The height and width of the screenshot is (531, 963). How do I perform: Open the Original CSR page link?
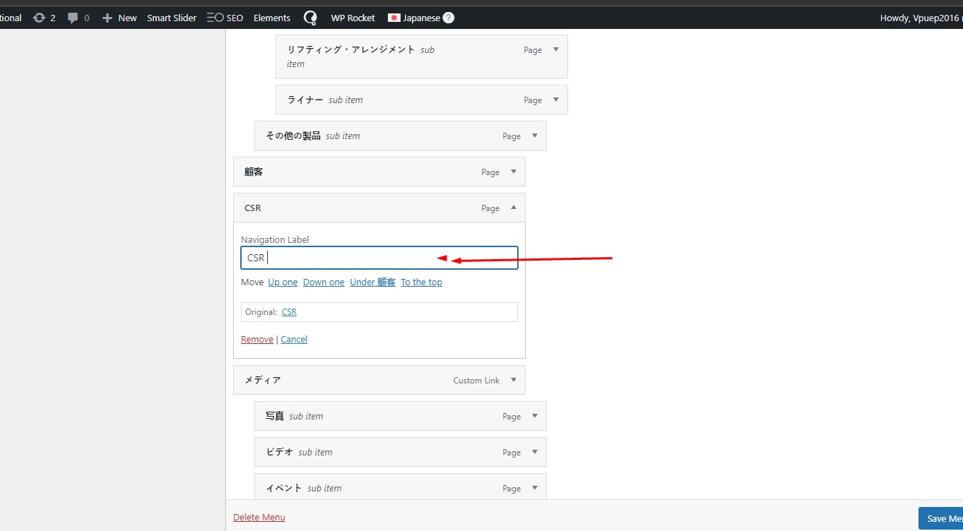[x=289, y=311]
